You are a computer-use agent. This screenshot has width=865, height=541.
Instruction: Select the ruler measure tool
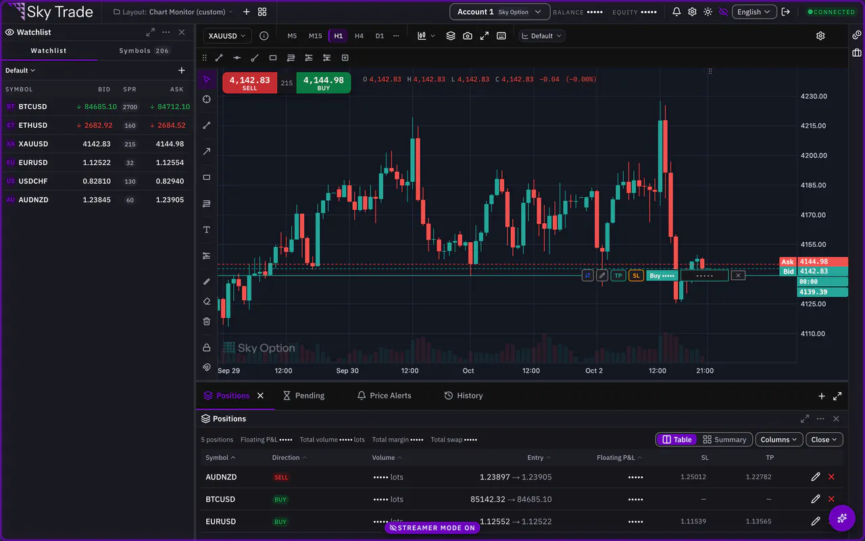[x=207, y=281]
